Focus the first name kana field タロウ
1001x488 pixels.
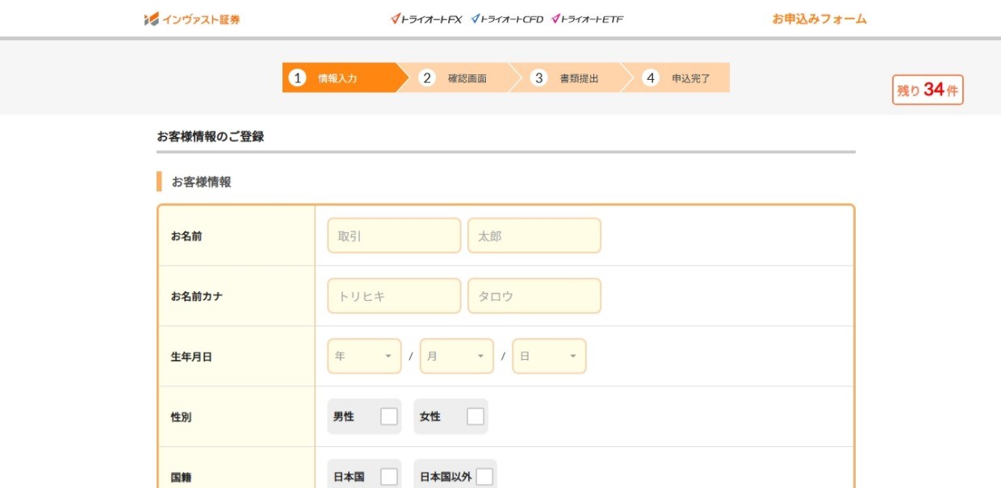pyautogui.click(x=534, y=296)
